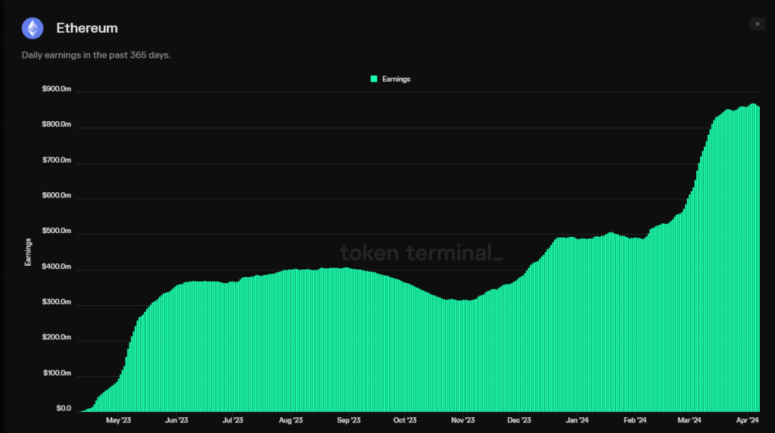Viewport: 775px width, 433px height.
Task: Click the $500.0m y-axis tick label
Action: pos(58,232)
